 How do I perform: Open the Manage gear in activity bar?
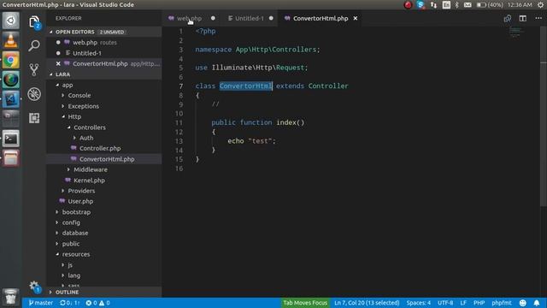point(34,287)
